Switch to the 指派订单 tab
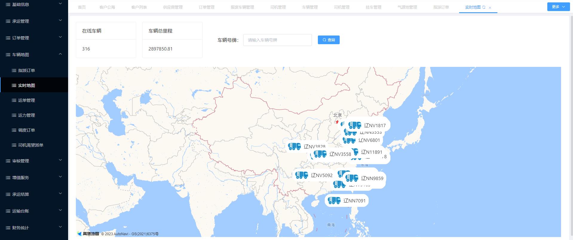 pos(441,7)
